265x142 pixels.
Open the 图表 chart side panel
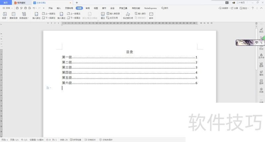pyautogui.click(x=261, y=64)
